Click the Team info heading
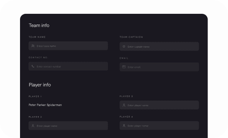Screen dimensions: 228x138 click(39, 25)
